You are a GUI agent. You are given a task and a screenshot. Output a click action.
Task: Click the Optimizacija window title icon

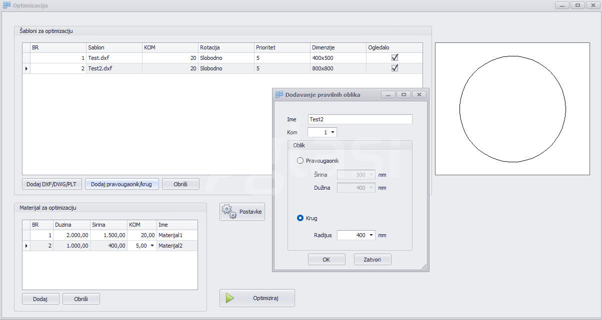6,5
